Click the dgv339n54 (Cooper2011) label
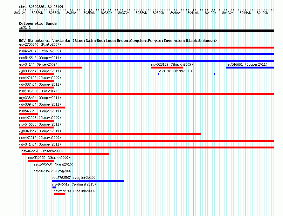 (x=40, y=104)
